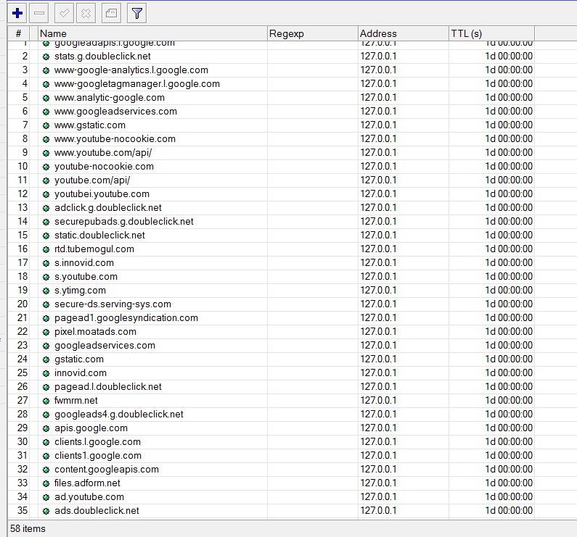Viewport: 577px width, 537px height.
Task: Click green status dot for stats.g.doubleclick.net
Action: pos(46,57)
